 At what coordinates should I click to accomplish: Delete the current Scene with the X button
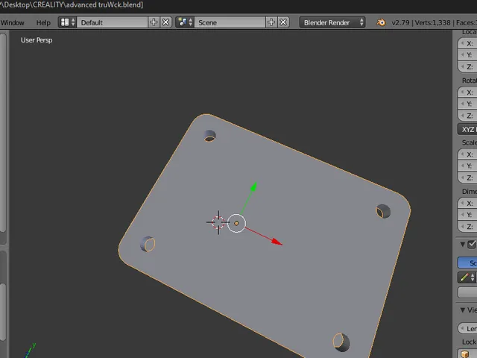[283, 22]
